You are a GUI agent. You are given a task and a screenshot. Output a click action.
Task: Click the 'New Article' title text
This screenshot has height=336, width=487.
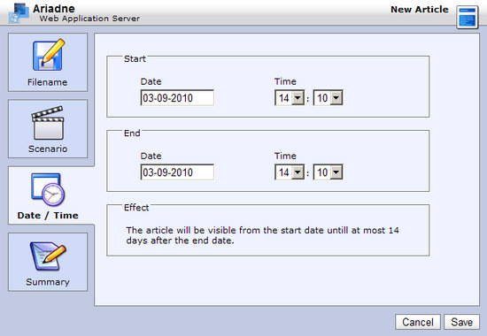tap(420, 10)
